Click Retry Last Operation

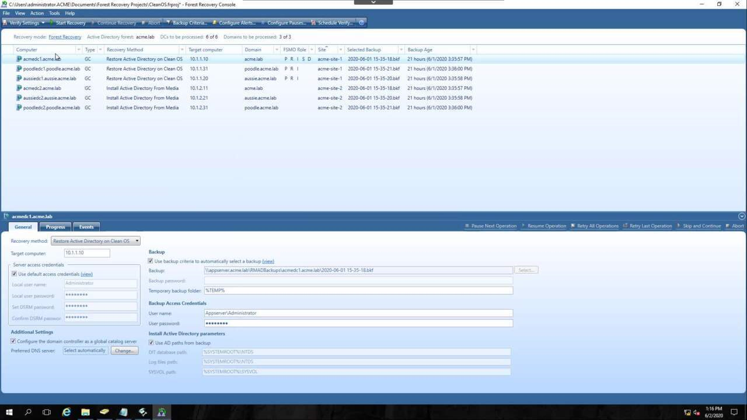(647, 226)
